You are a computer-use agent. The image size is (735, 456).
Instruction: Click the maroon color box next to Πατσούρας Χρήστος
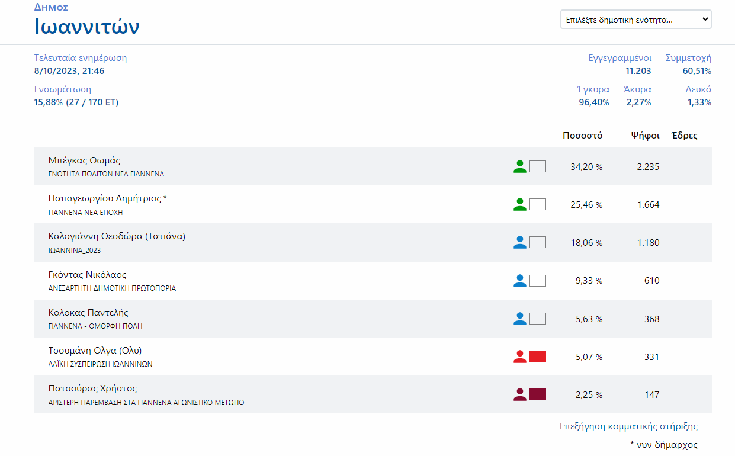(x=537, y=394)
